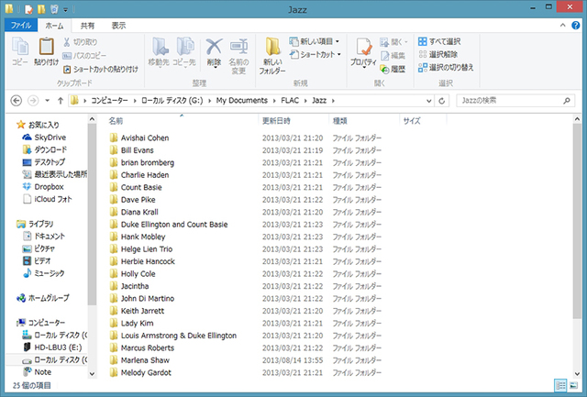Switch to details view in status bar

click(x=559, y=386)
